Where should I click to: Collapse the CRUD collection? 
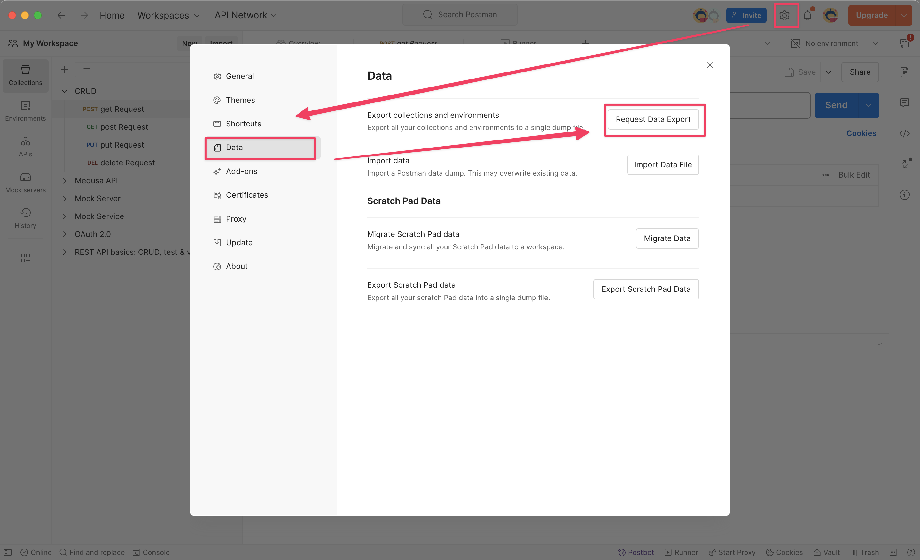pos(64,91)
